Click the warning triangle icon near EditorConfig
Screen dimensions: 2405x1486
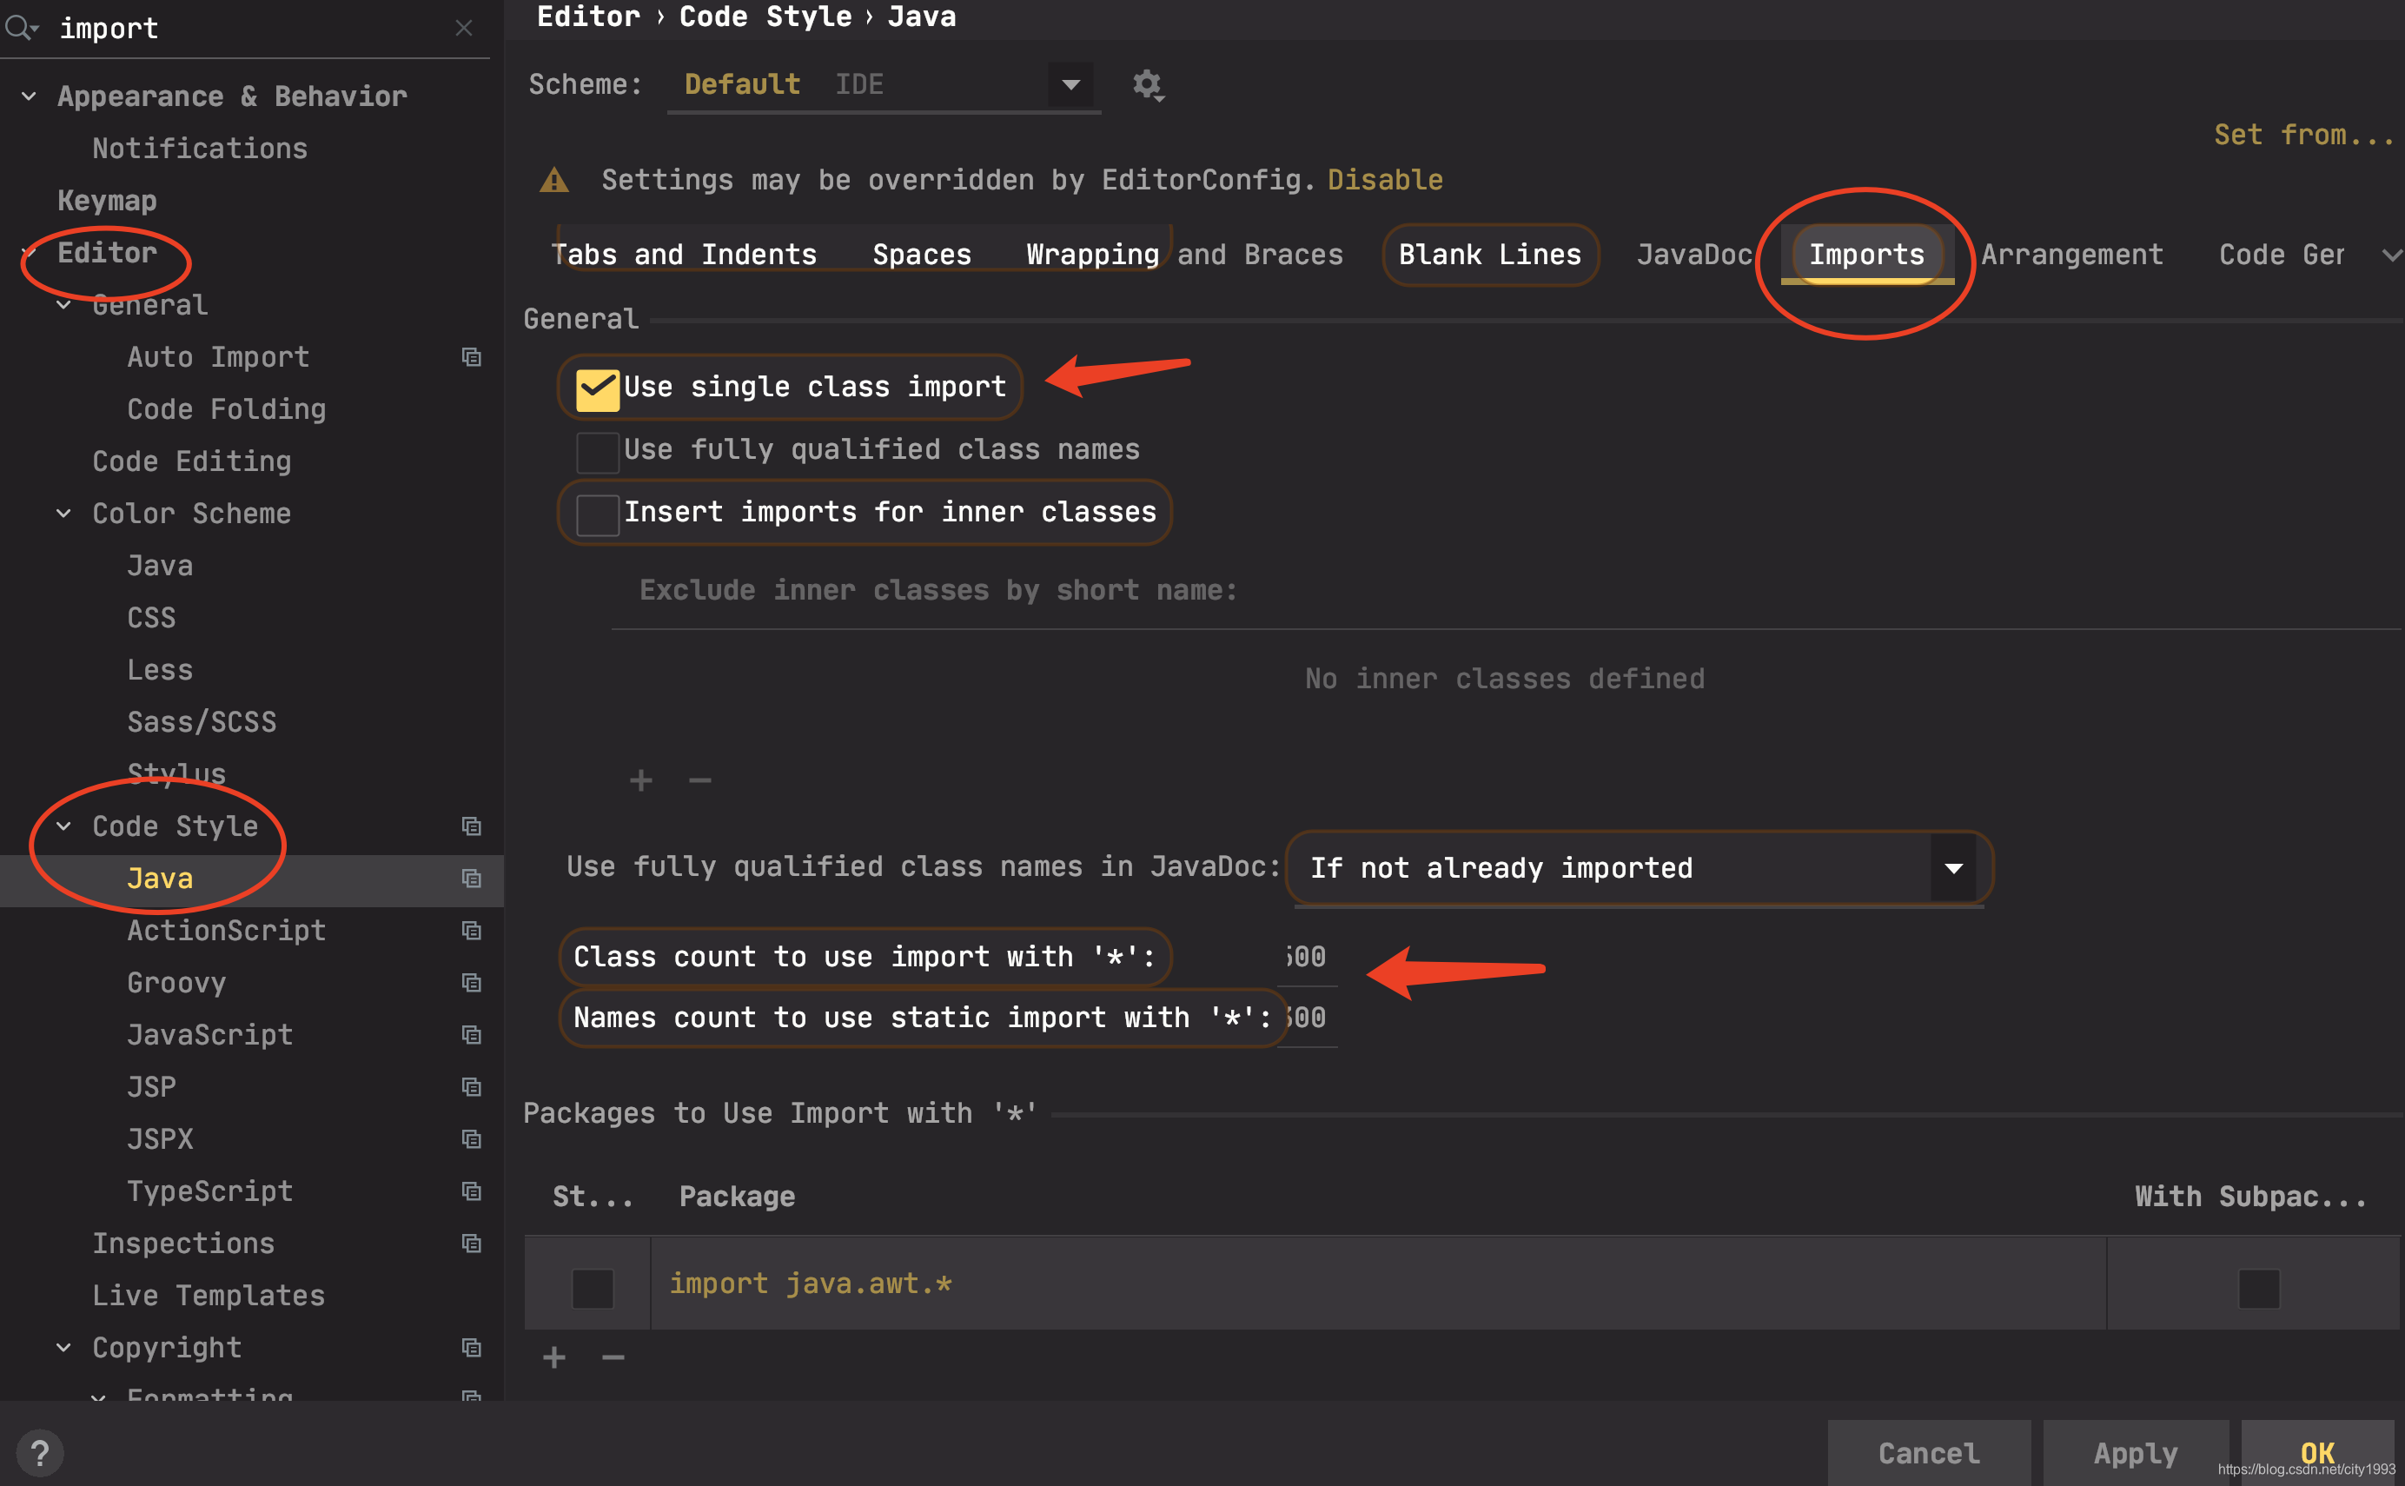click(x=554, y=180)
